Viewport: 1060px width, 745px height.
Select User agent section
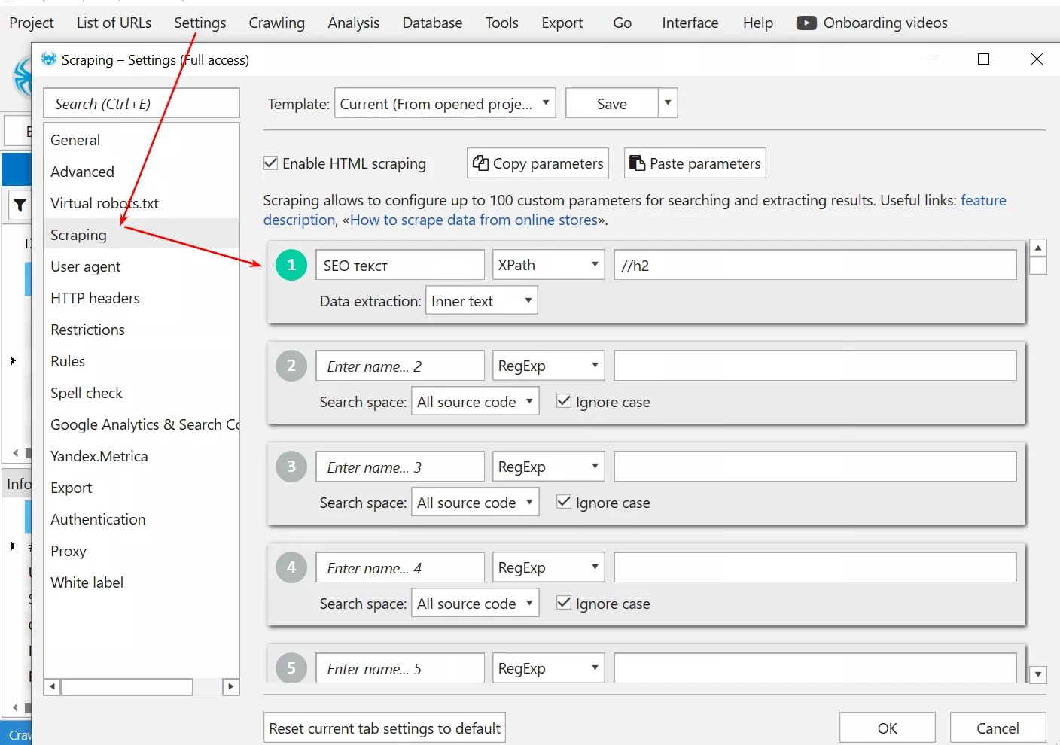coord(142,266)
